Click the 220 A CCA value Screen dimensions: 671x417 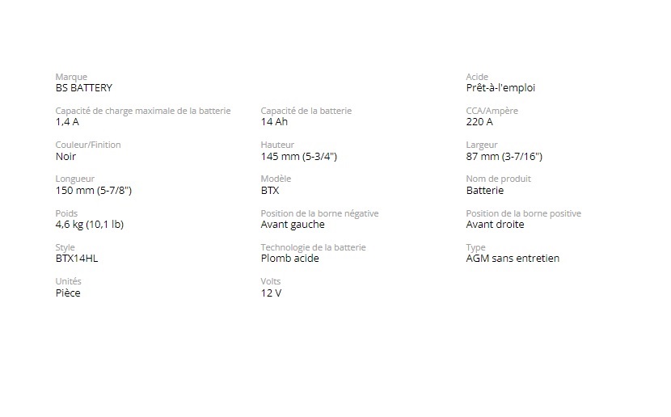point(479,122)
